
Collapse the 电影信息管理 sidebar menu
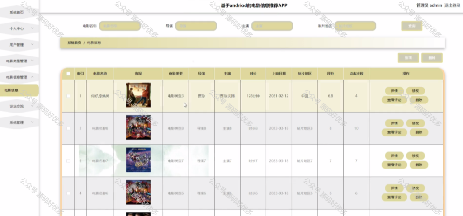click(19, 77)
